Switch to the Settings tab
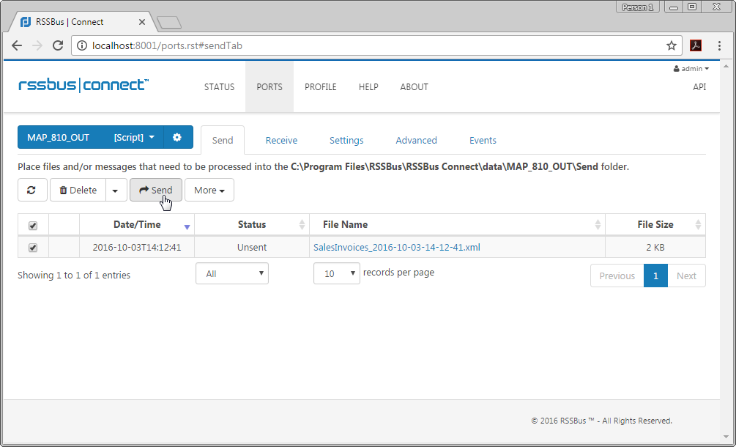This screenshot has width=736, height=447. (346, 141)
